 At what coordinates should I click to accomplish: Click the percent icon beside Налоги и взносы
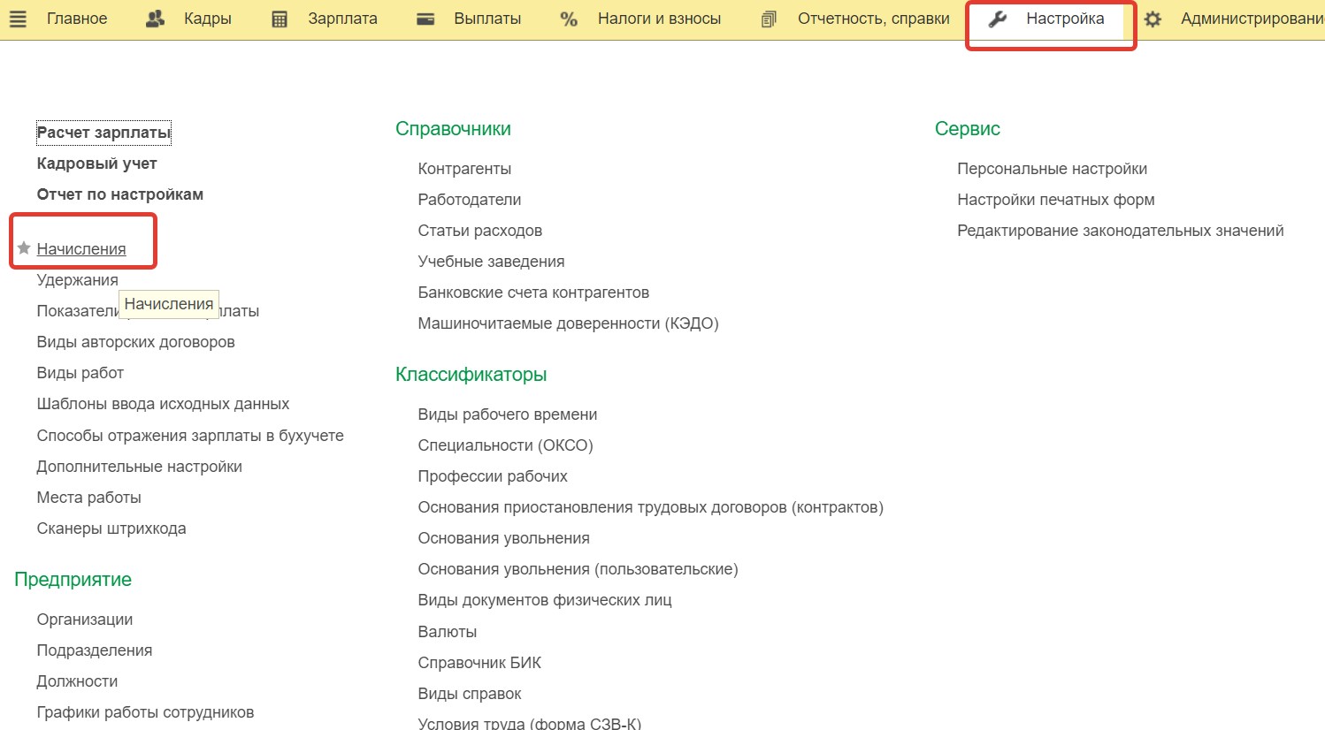pyautogui.click(x=569, y=19)
